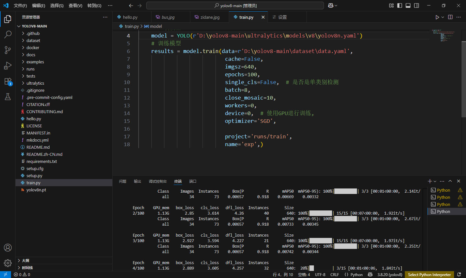The image size is (466, 278).
Task: Open the Manage gear icon
Action: (8, 263)
